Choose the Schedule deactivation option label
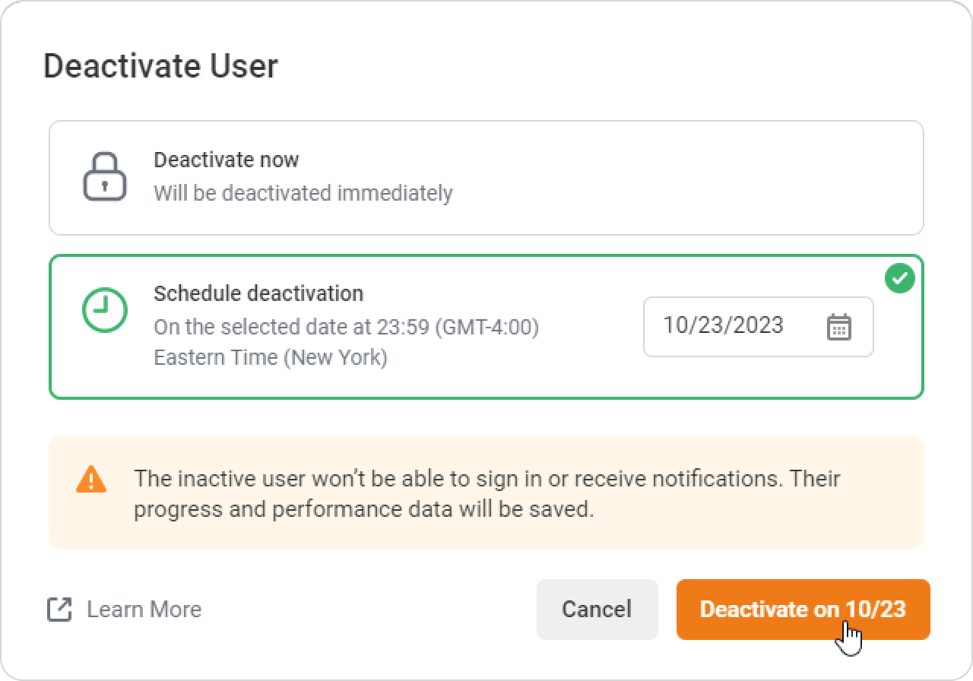 click(x=258, y=293)
